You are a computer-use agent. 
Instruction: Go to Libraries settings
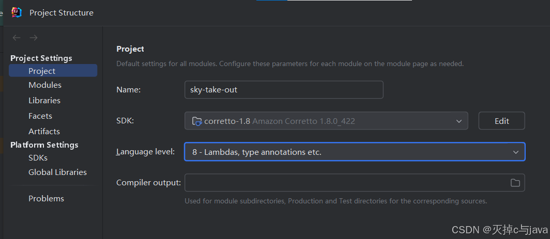pyautogui.click(x=44, y=101)
